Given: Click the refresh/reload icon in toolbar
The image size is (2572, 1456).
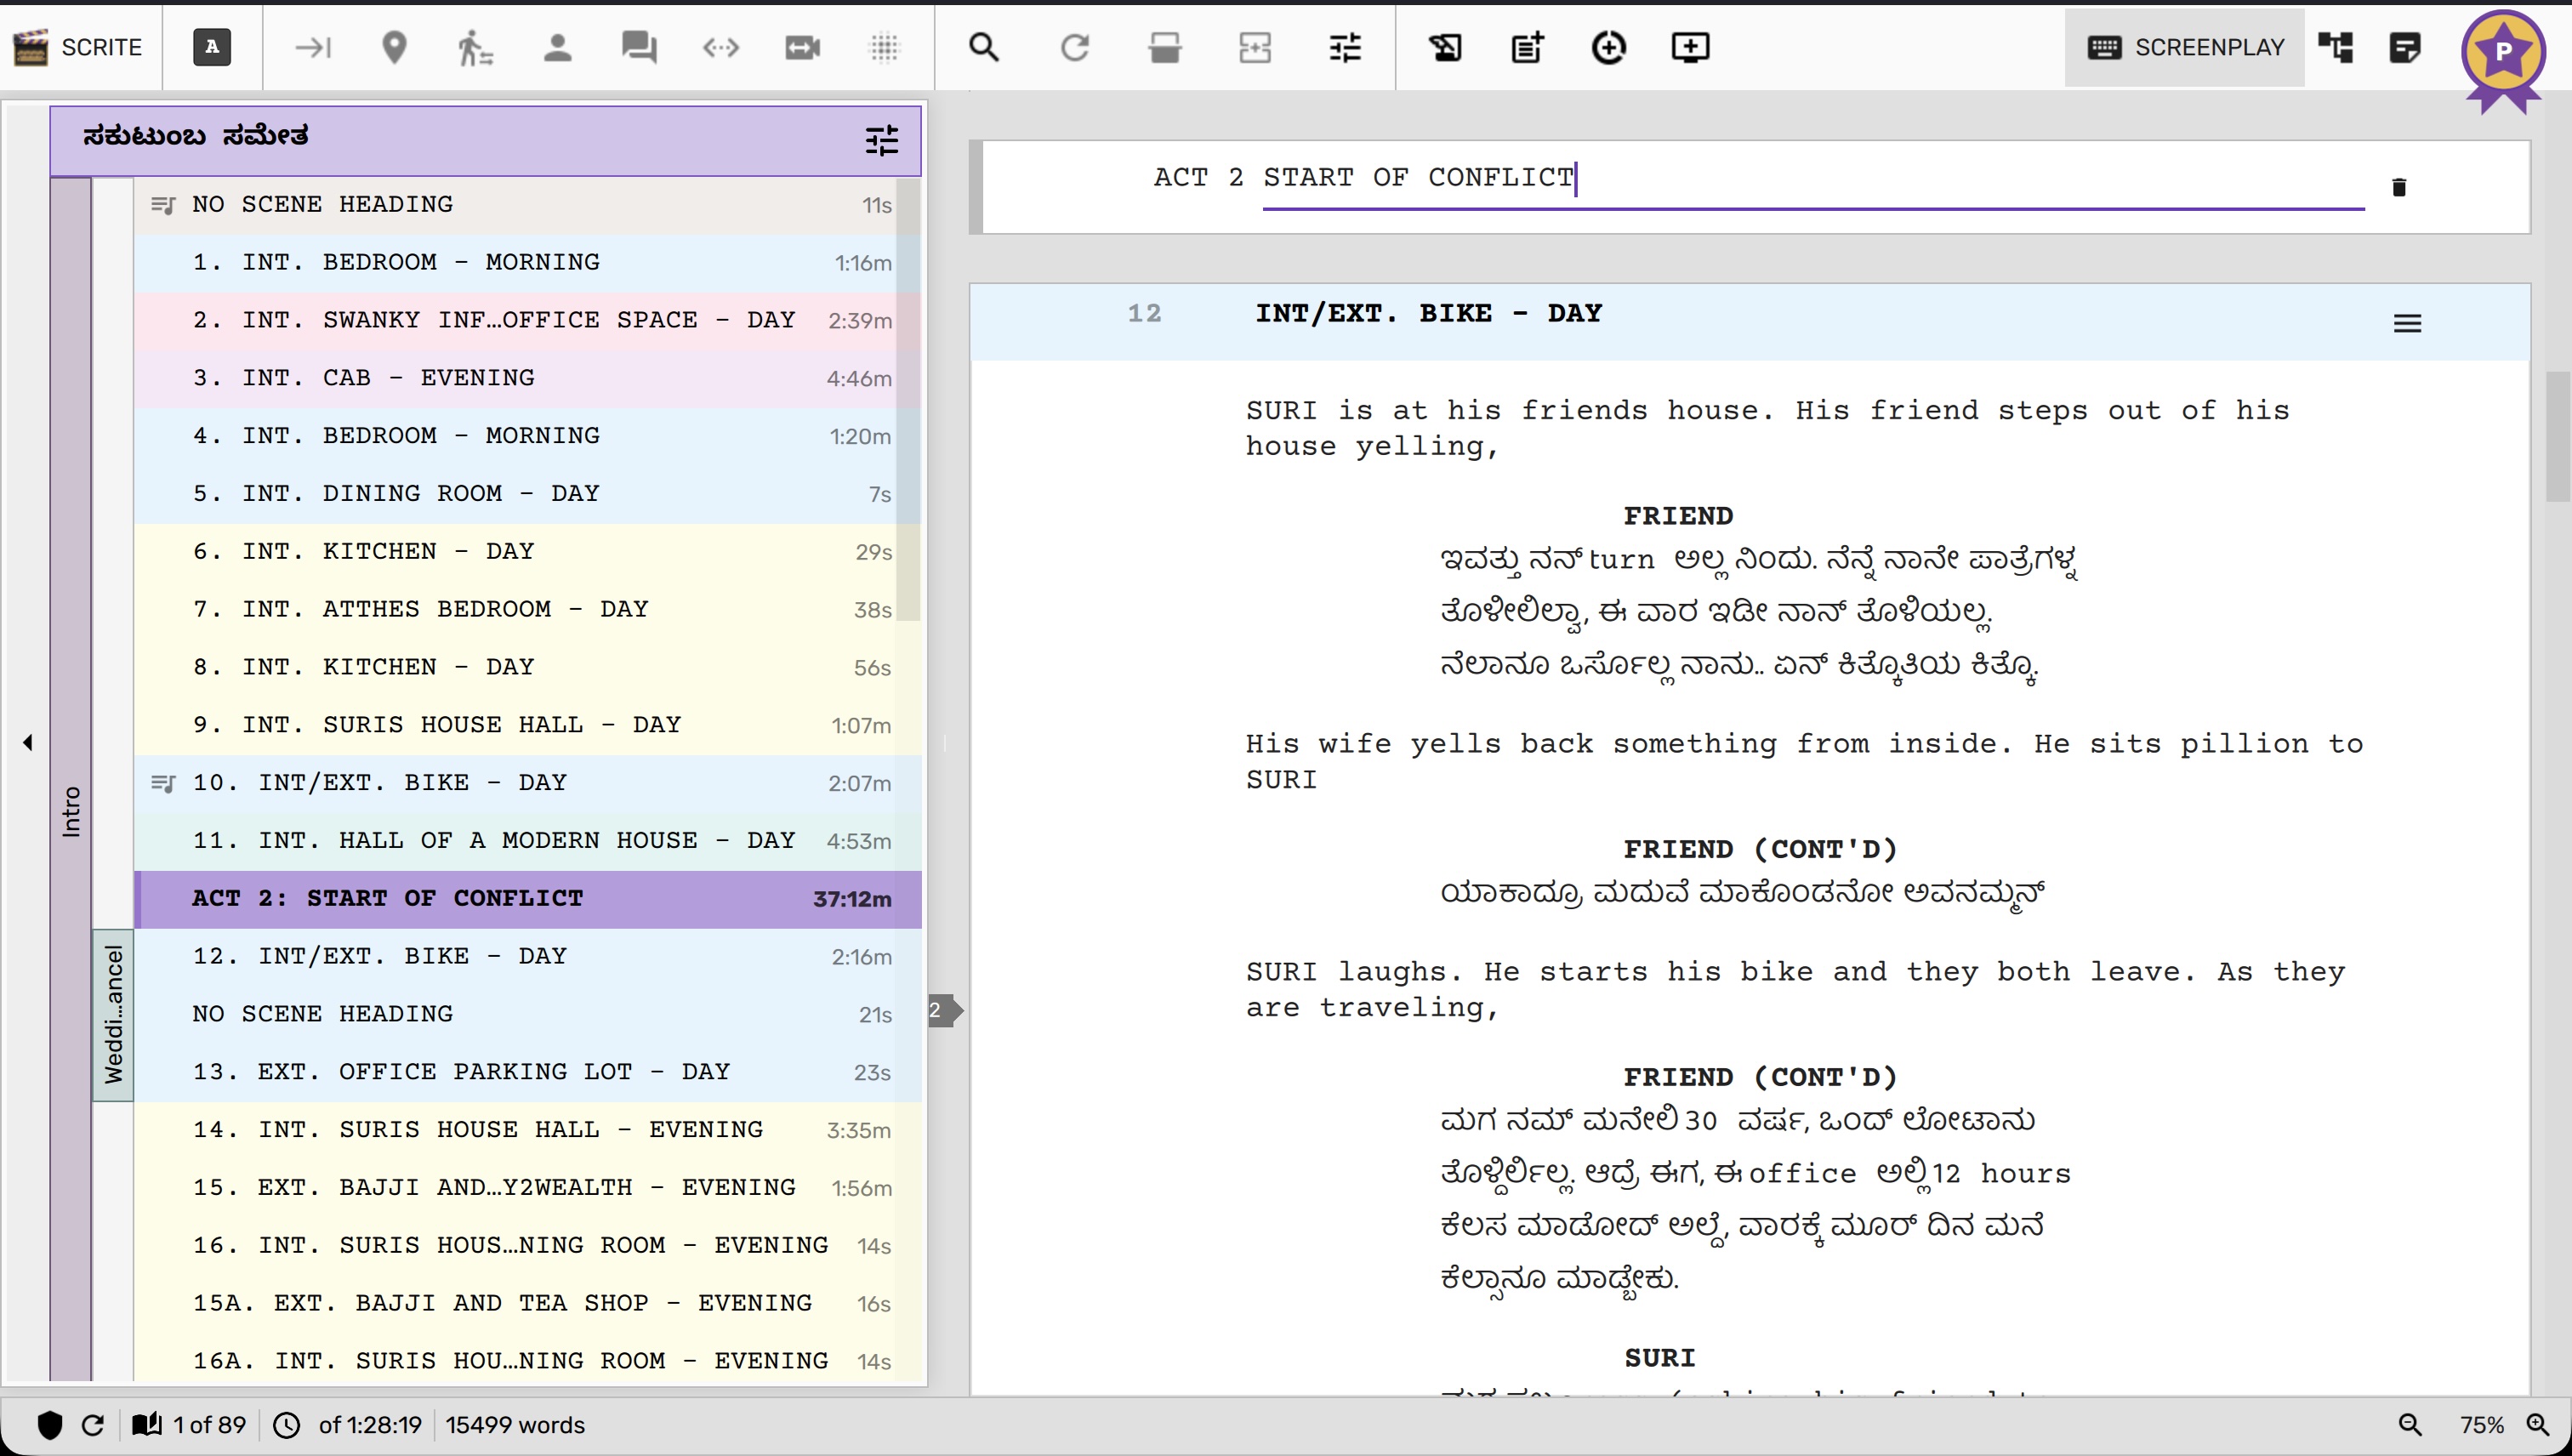Looking at the screenshot, I should pyautogui.click(x=1074, y=47).
